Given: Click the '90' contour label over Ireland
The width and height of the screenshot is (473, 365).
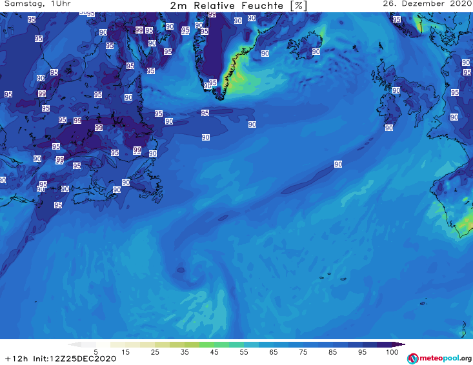Looking at the screenshot, I should point(389,128).
